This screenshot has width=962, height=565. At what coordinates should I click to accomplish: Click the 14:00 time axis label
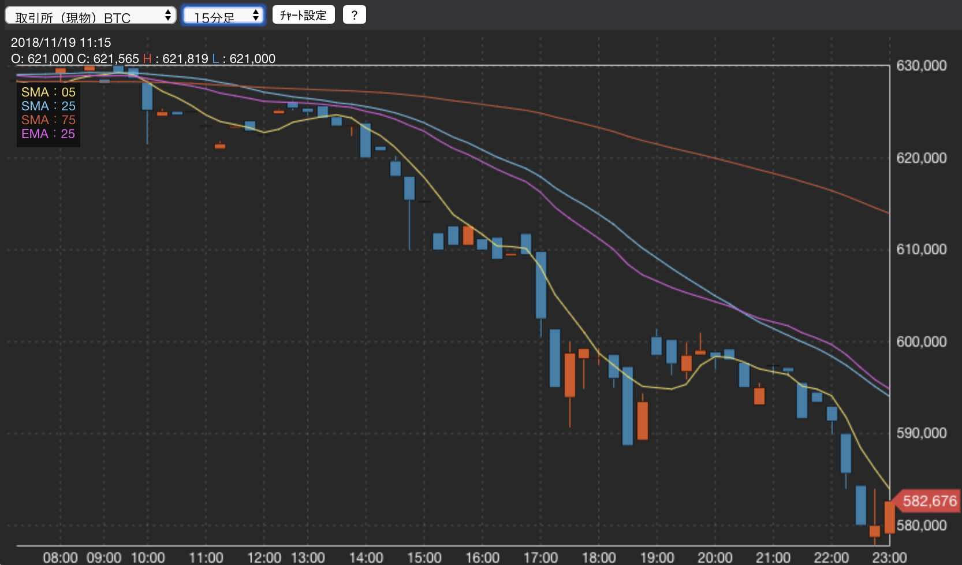tap(366, 557)
